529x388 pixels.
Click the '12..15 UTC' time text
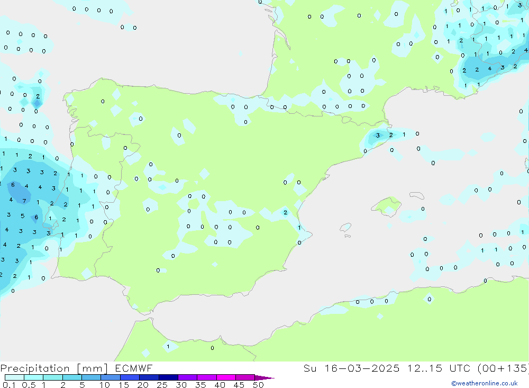click(x=439, y=368)
